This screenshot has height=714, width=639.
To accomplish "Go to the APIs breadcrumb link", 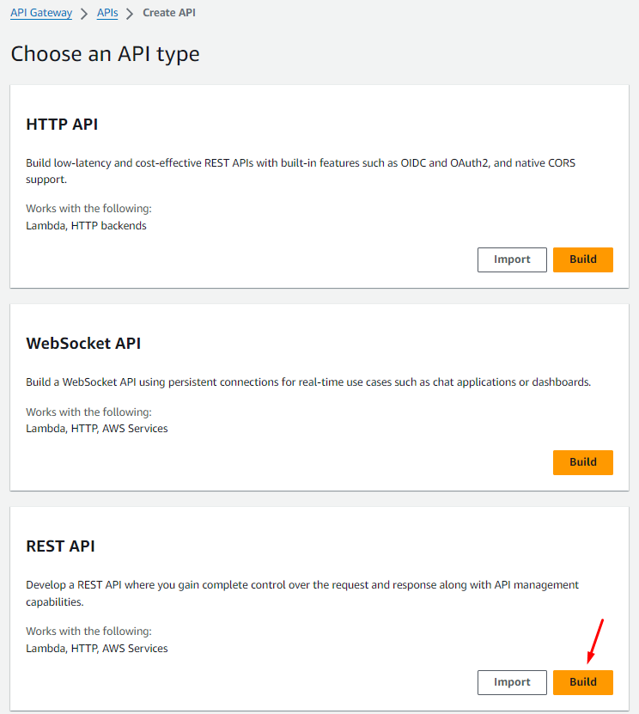I will pos(107,13).
